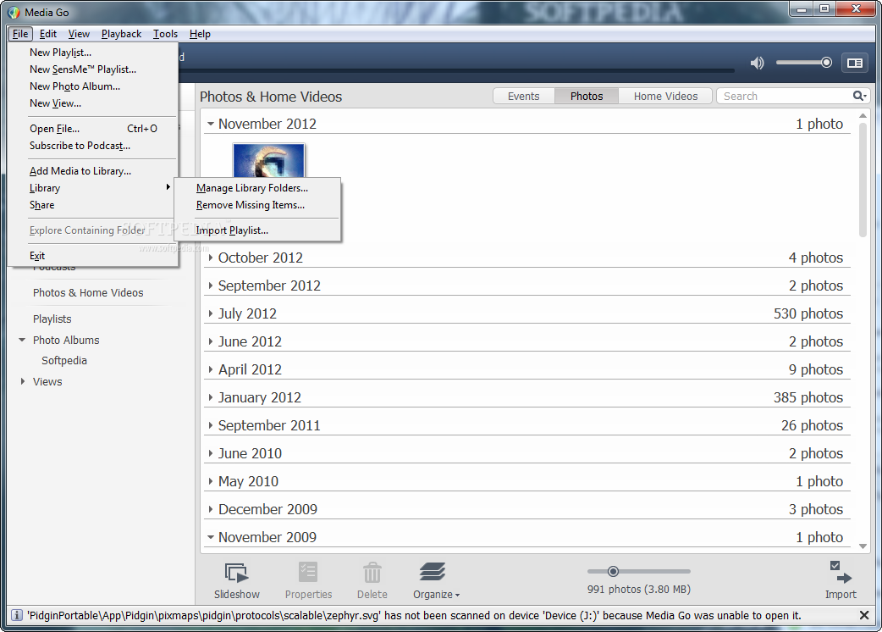Open the View menu

(79, 34)
